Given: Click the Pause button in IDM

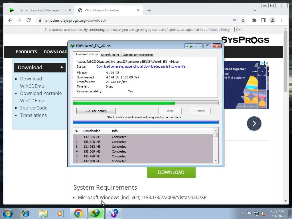Looking at the screenshot, I should point(170,111).
